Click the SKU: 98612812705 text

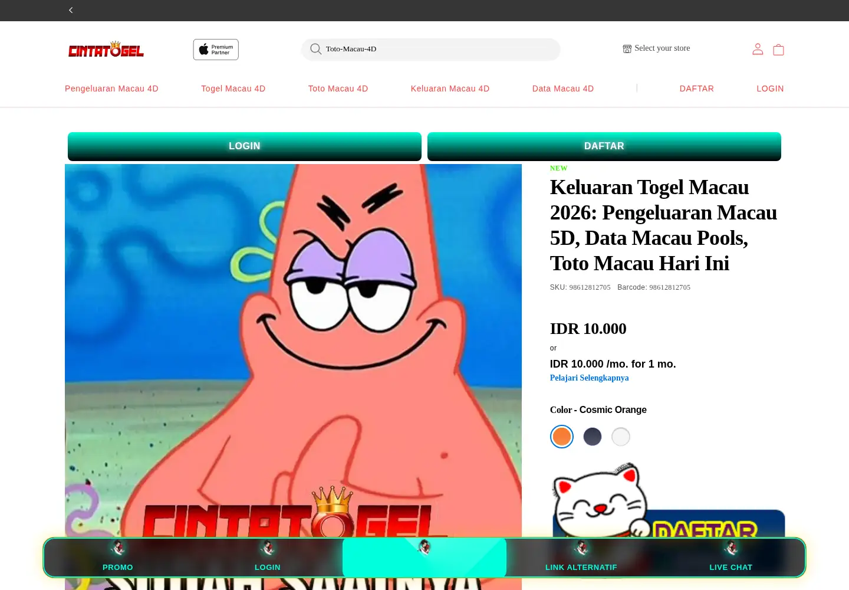(x=580, y=287)
